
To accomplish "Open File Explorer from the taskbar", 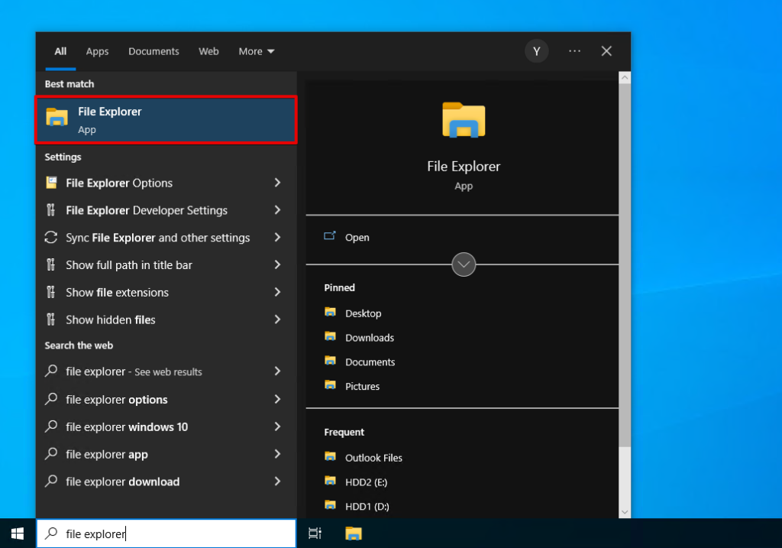I will pos(353,533).
